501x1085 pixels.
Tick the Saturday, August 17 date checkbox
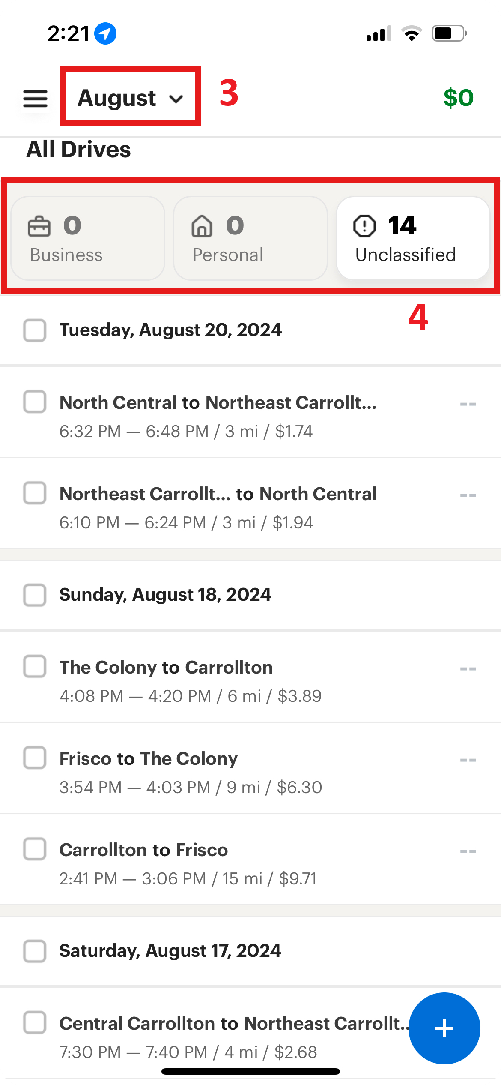[35, 951]
